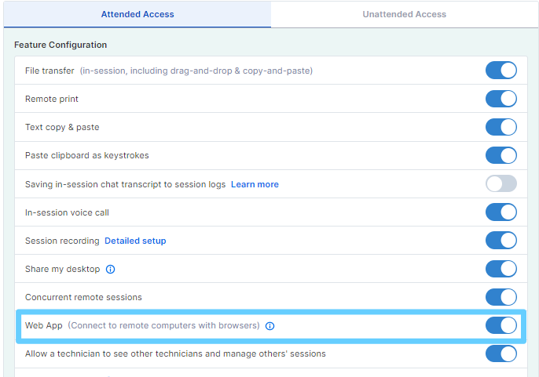Click the File transfer row label
Image resolution: width=539 pixels, height=377 pixels.
pyautogui.click(x=49, y=71)
